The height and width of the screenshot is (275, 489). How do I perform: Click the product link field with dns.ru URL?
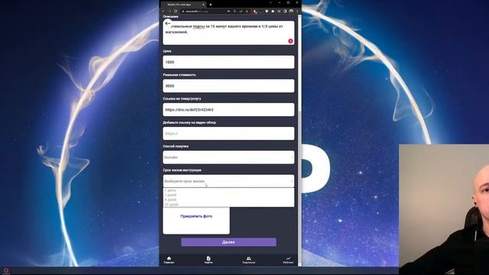click(228, 110)
